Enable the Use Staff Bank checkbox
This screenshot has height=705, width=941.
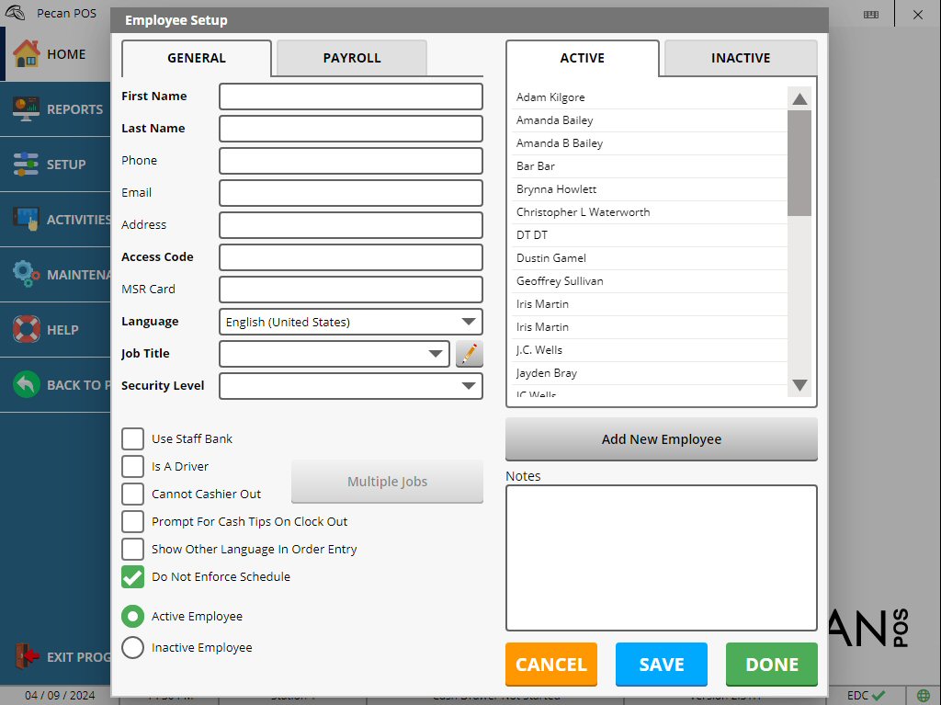click(132, 439)
